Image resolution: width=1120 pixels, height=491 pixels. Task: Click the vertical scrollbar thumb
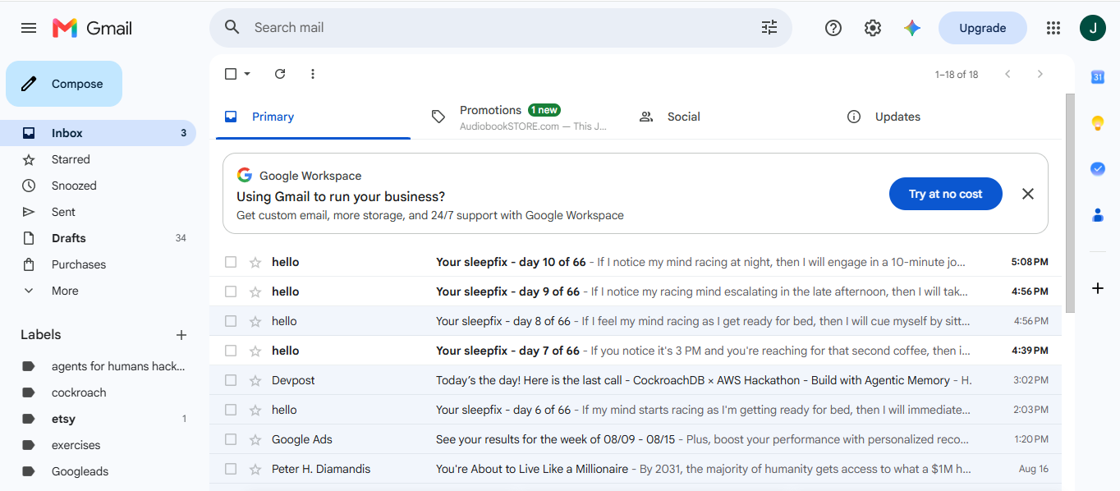tap(1070, 203)
